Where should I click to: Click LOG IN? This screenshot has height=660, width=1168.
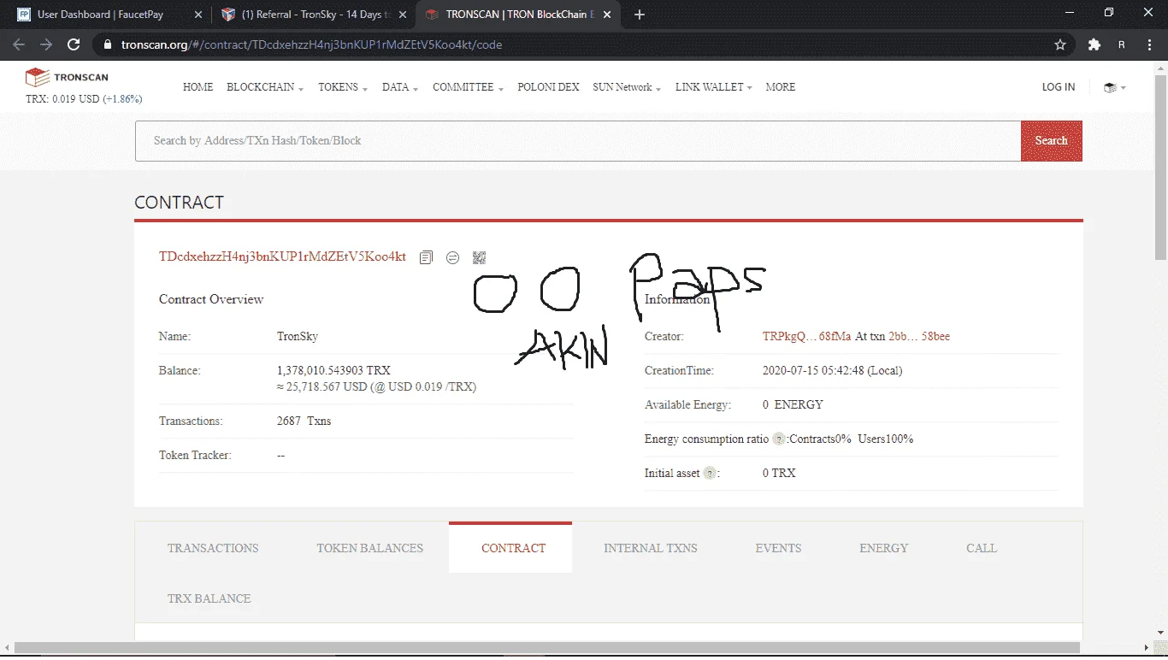tap(1059, 87)
